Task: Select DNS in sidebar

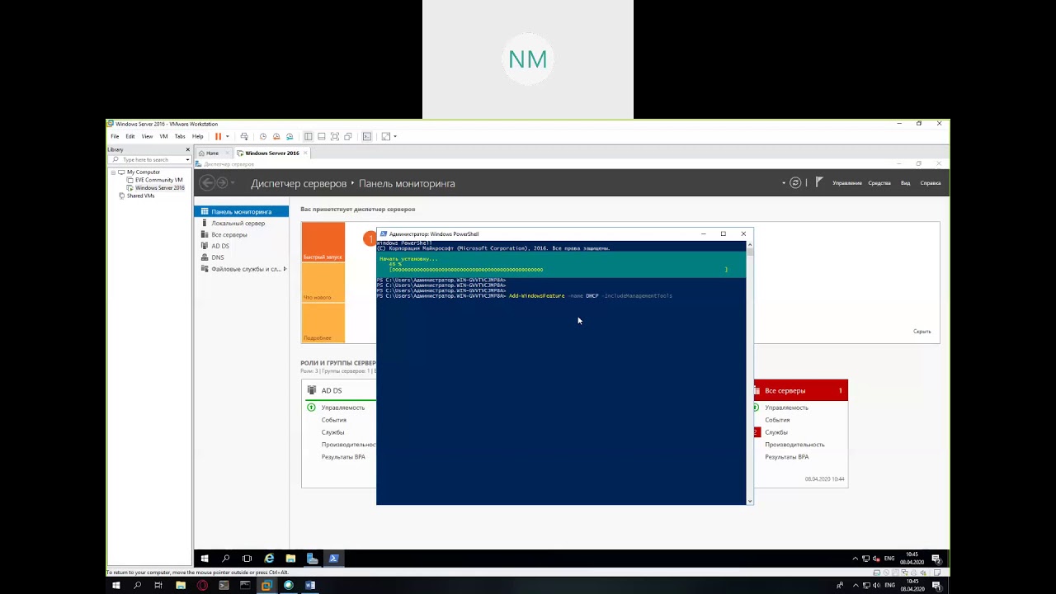Action: click(241, 257)
